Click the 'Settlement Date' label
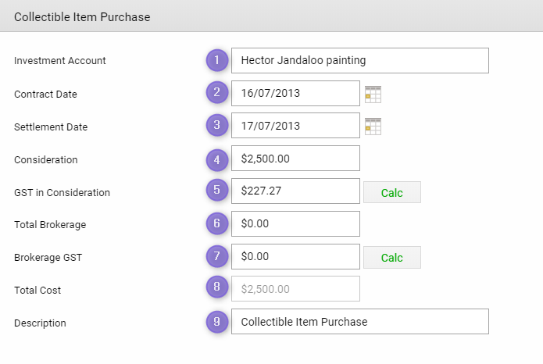Image resolution: width=543 pixels, height=364 pixels. 51,127
